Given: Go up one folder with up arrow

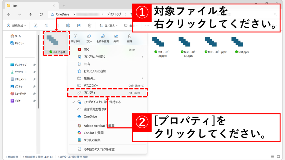Looking at the screenshot, I should coord(30,14).
